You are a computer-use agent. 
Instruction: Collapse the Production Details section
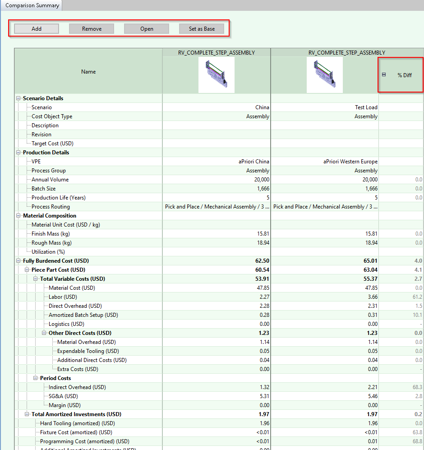coord(18,153)
